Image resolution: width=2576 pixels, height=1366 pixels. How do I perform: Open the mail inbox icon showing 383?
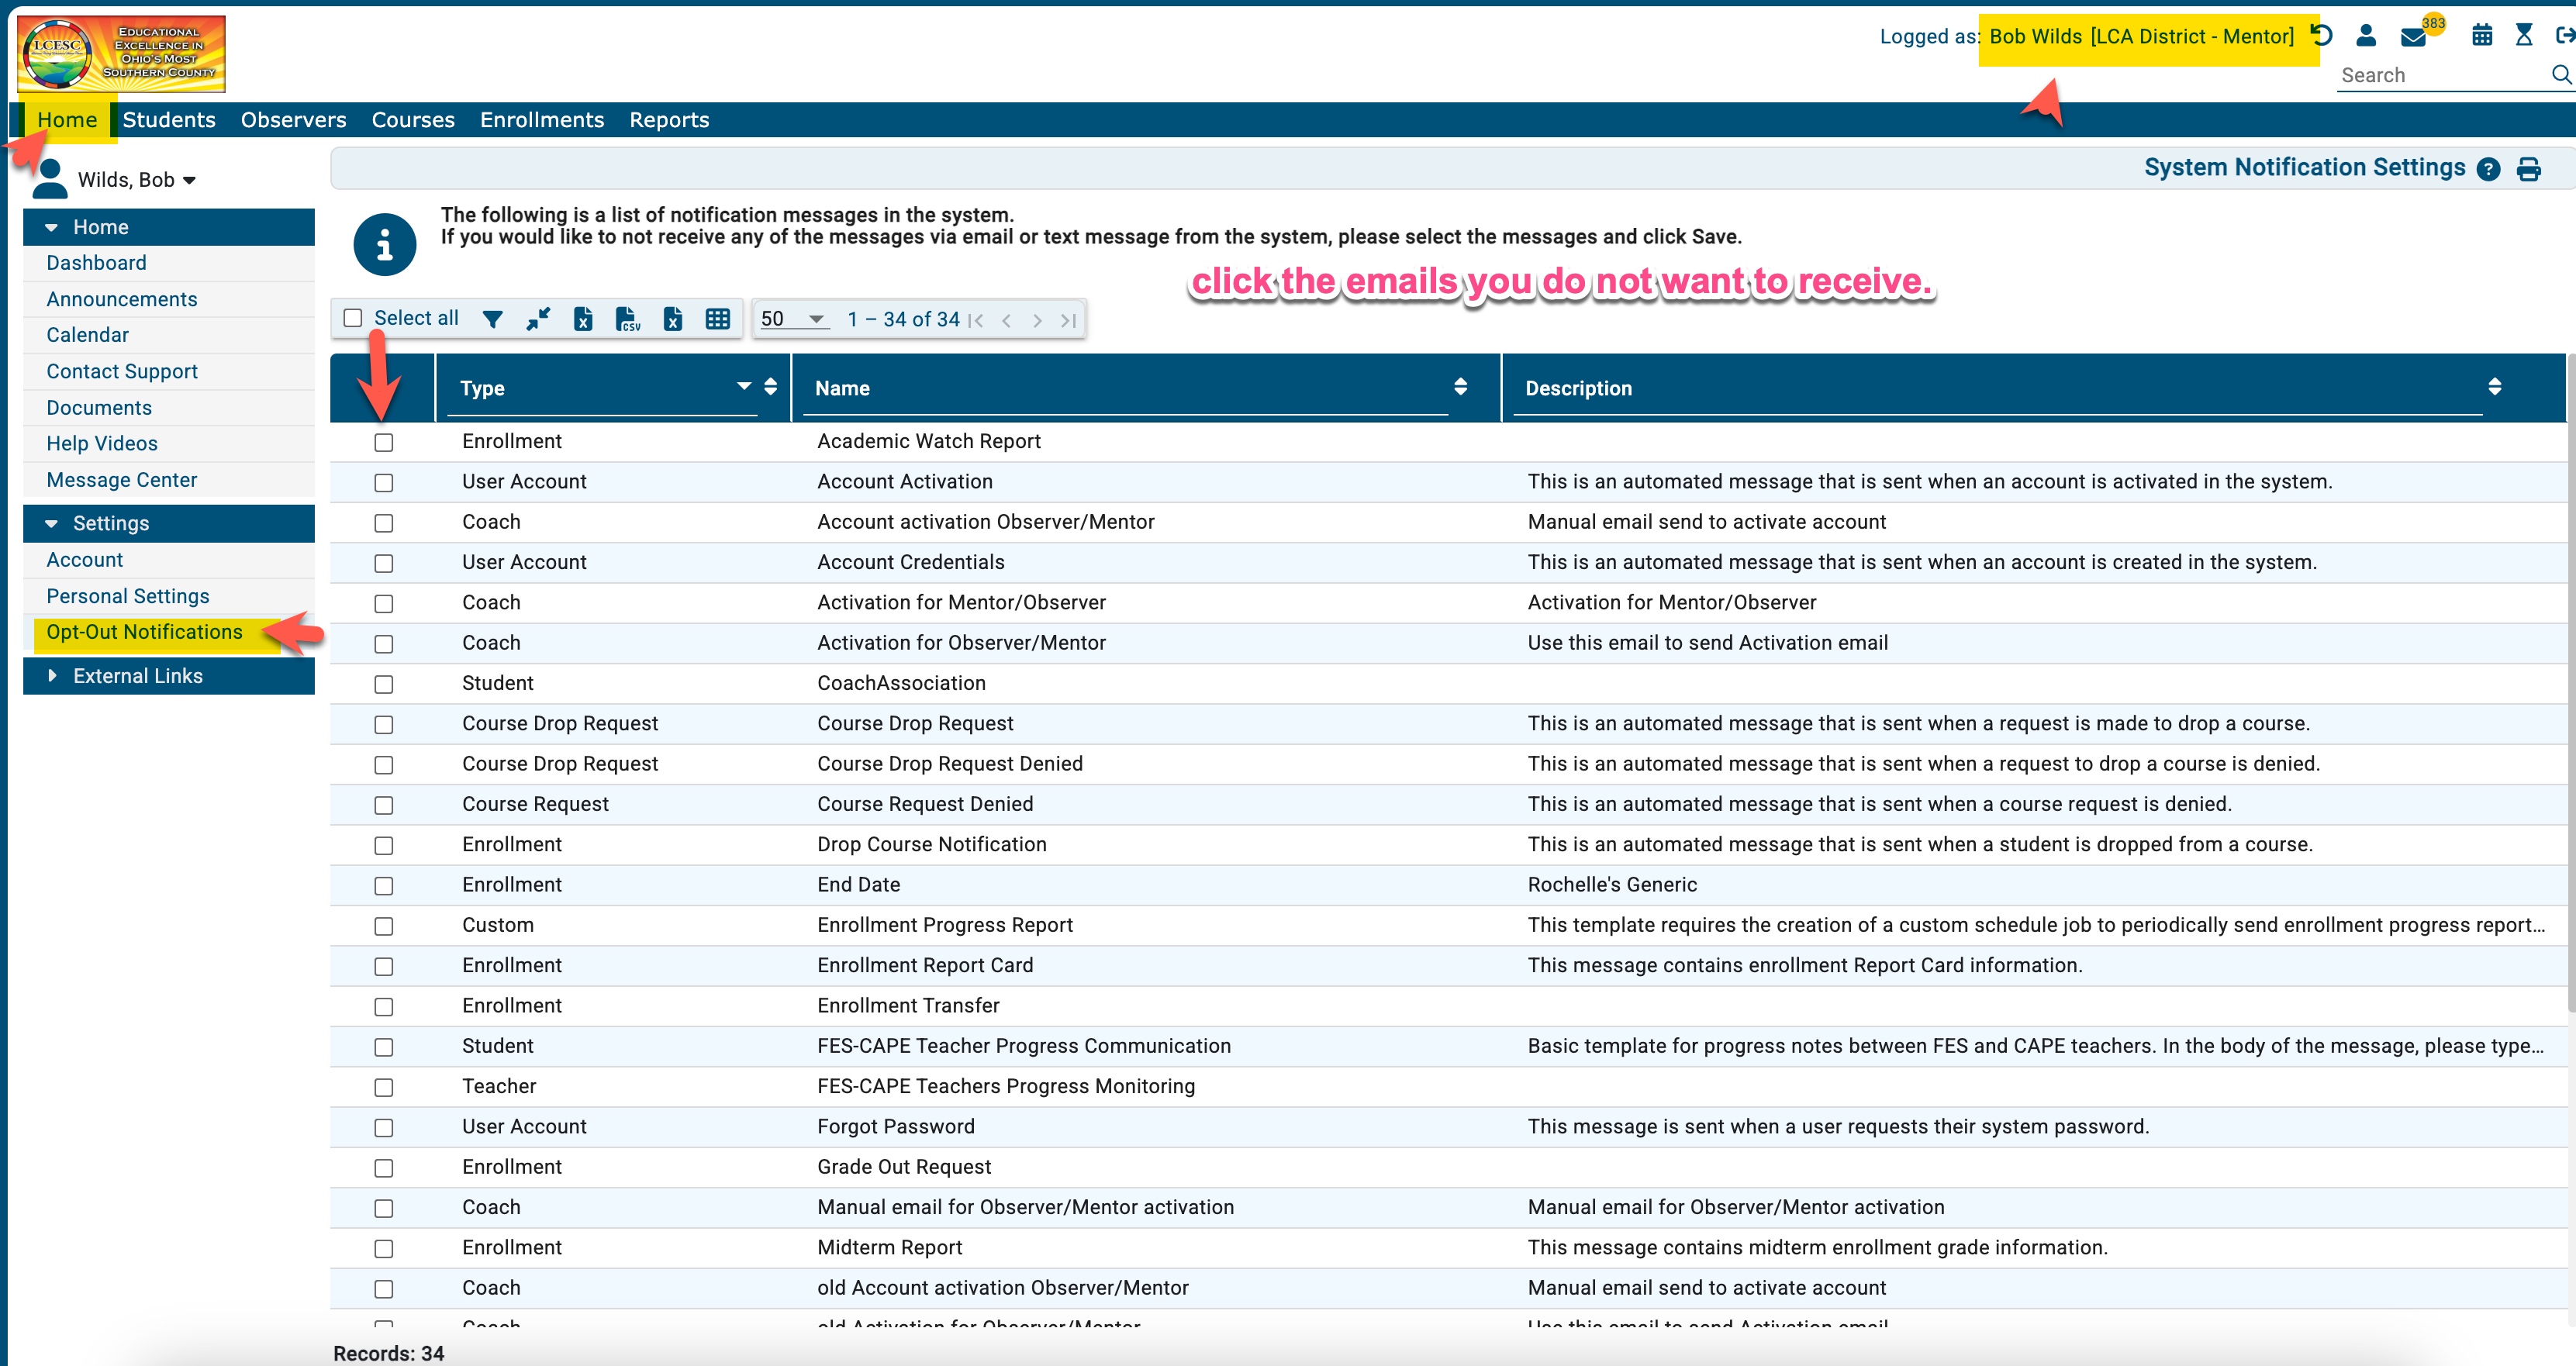(2414, 37)
